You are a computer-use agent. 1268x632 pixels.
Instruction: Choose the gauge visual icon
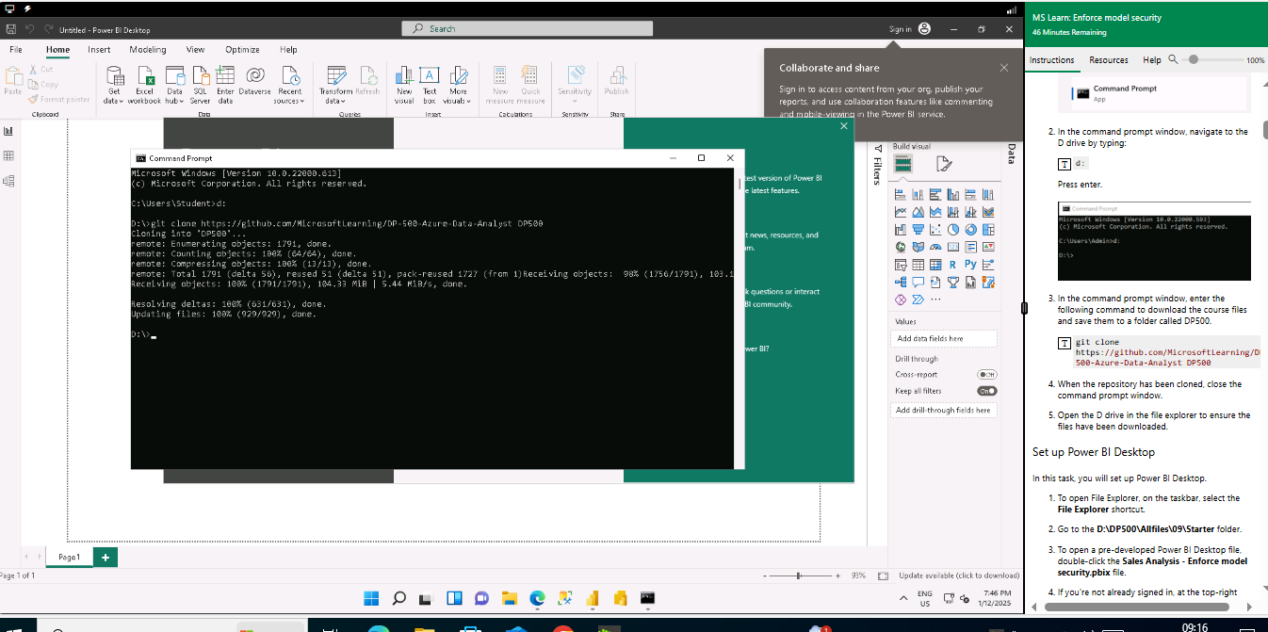click(x=935, y=247)
